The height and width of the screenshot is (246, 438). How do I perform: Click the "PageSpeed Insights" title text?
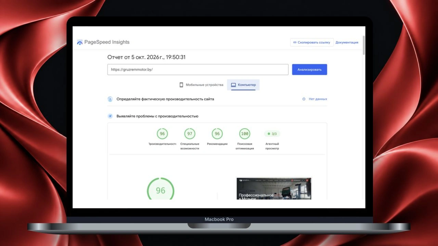107,42
